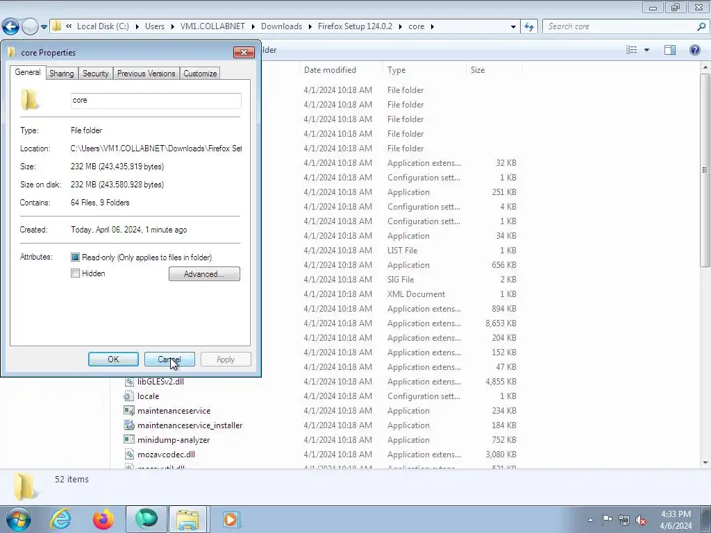
Task: Click the breadcrumb overflow chevron
Action: coord(69,26)
